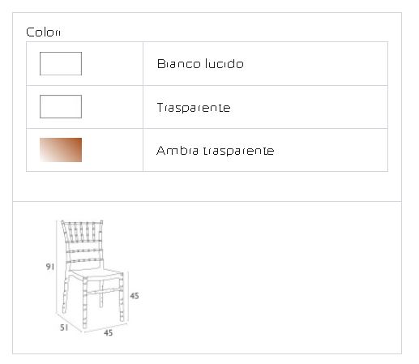Viewport: 419px width, 364px height.
Task: Click the Ambra trasparente table row
Action: pyautogui.click(x=207, y=150)
